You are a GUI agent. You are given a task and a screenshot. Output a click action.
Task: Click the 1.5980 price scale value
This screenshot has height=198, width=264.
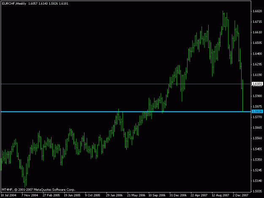click(x=257, y=96)
